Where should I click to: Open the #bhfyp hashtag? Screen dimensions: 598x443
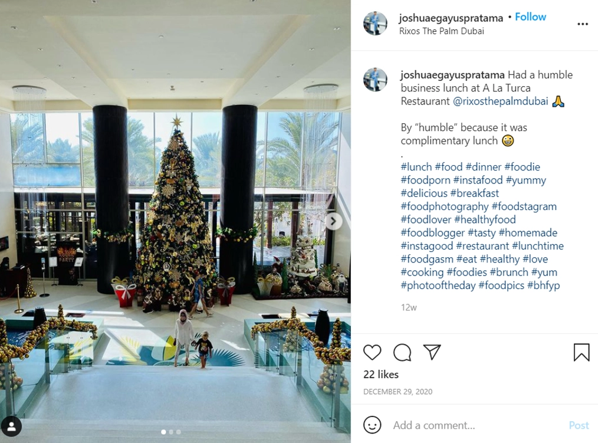coord(544,286)
